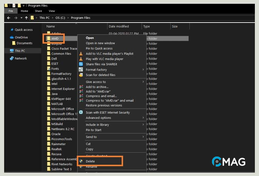259x176 pixels.
Task: Select Pin to Start
Action: click(x=93, y=130)
